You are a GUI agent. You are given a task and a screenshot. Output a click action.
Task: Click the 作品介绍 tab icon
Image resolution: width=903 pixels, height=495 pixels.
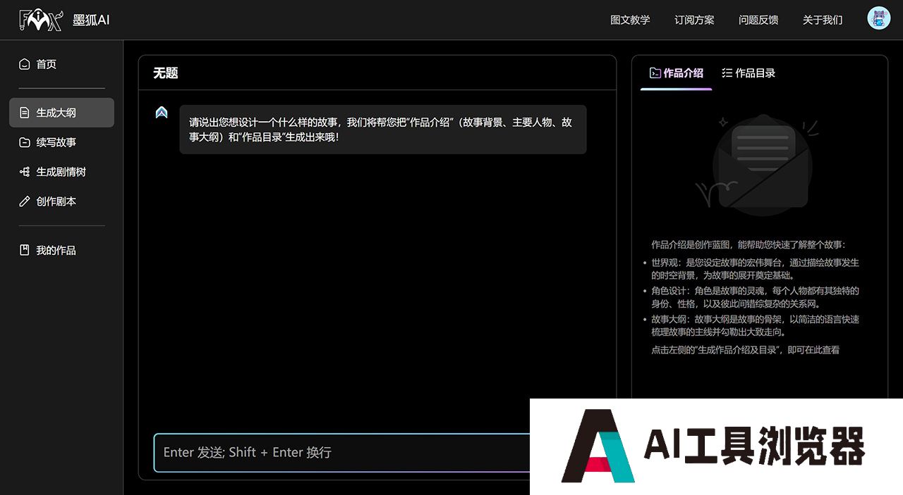tap(655, 73)
